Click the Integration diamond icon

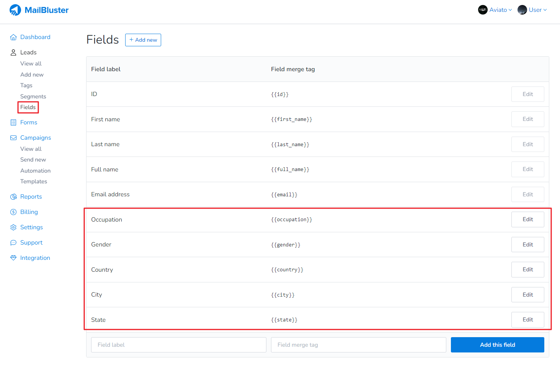[13, 258]
